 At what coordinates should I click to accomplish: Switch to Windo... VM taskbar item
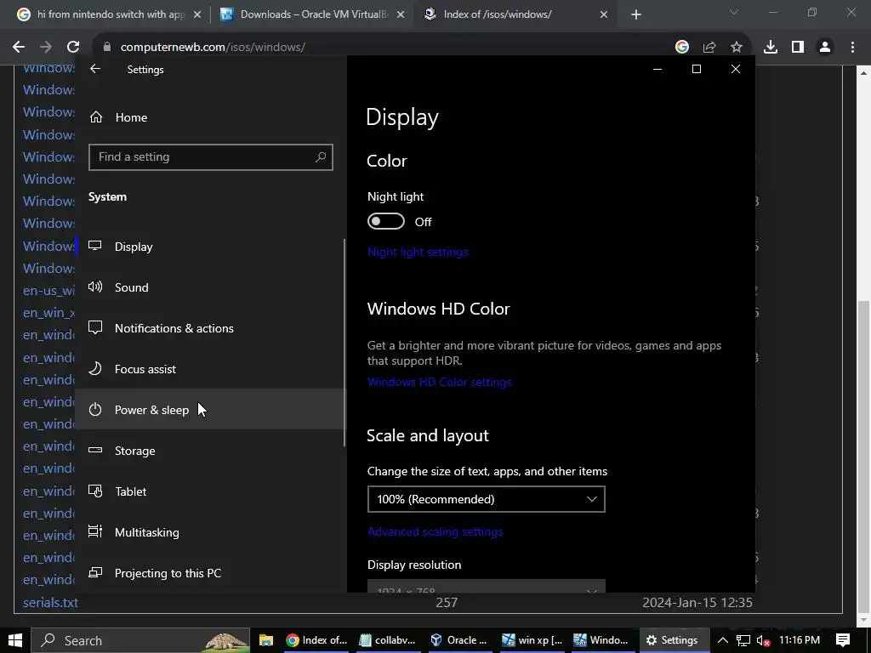pyautogui.click(x=601, y=640)
